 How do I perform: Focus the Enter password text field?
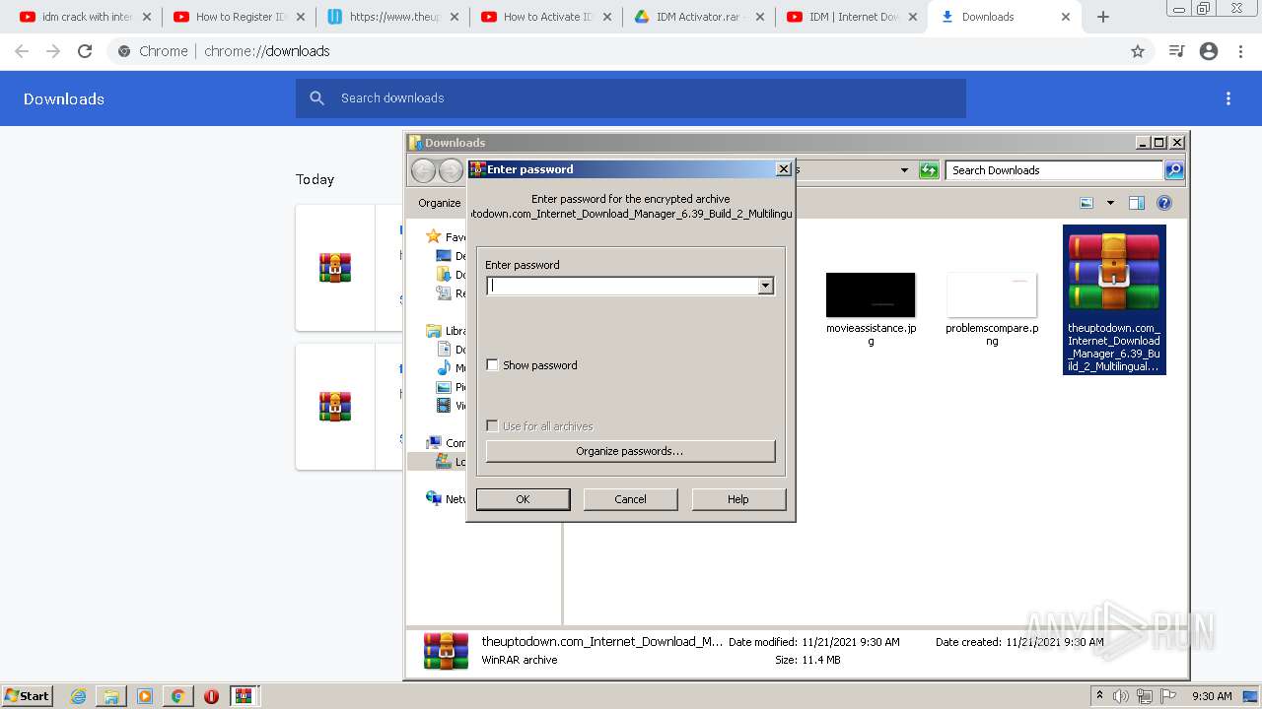click(x=622, y=286)
